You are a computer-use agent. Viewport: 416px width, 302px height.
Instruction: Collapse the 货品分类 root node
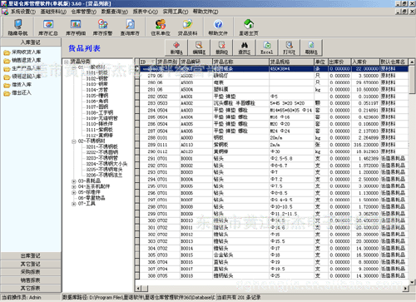(x=67, y=62)
